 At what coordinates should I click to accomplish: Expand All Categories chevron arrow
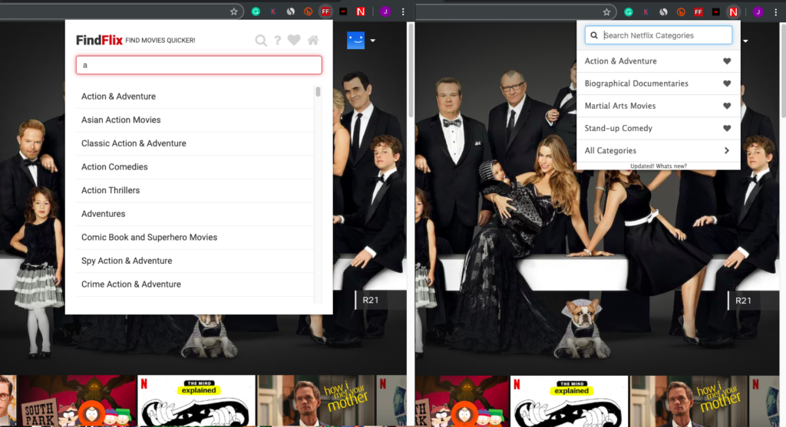pyautogui.click(x=727, y=151)
